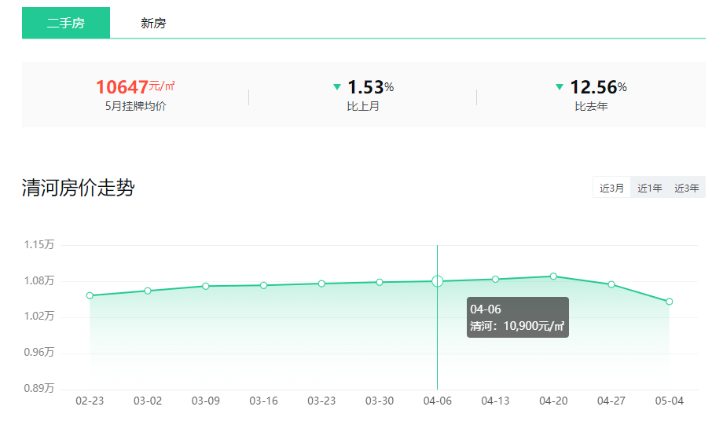Click the green down arrow beside 1.53%

coord(337,87)
